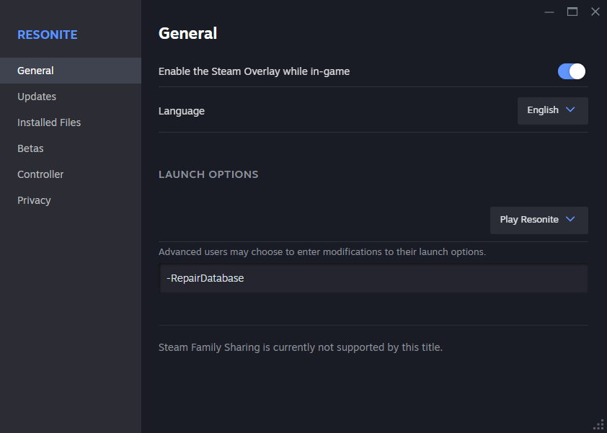The image size is (607, 433).
Task: Click the Advanced users hint text
Action: click(322, 252)
